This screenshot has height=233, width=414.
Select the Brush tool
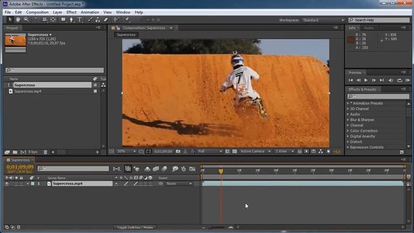[x=90, y=19]
